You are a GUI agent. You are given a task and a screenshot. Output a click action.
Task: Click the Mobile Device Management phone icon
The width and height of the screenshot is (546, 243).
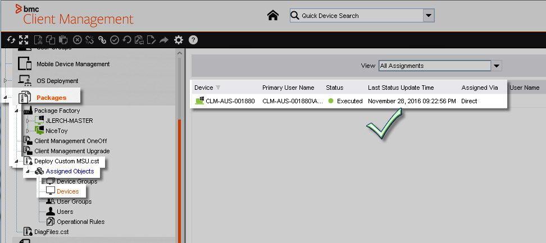click(x=25, y=64)
